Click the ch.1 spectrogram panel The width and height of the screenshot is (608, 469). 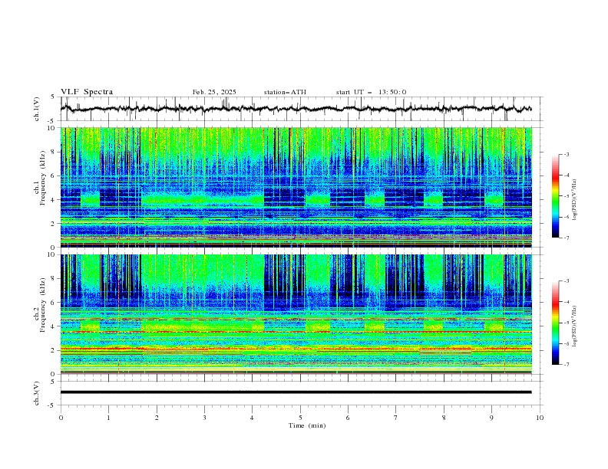coord(296,187)
